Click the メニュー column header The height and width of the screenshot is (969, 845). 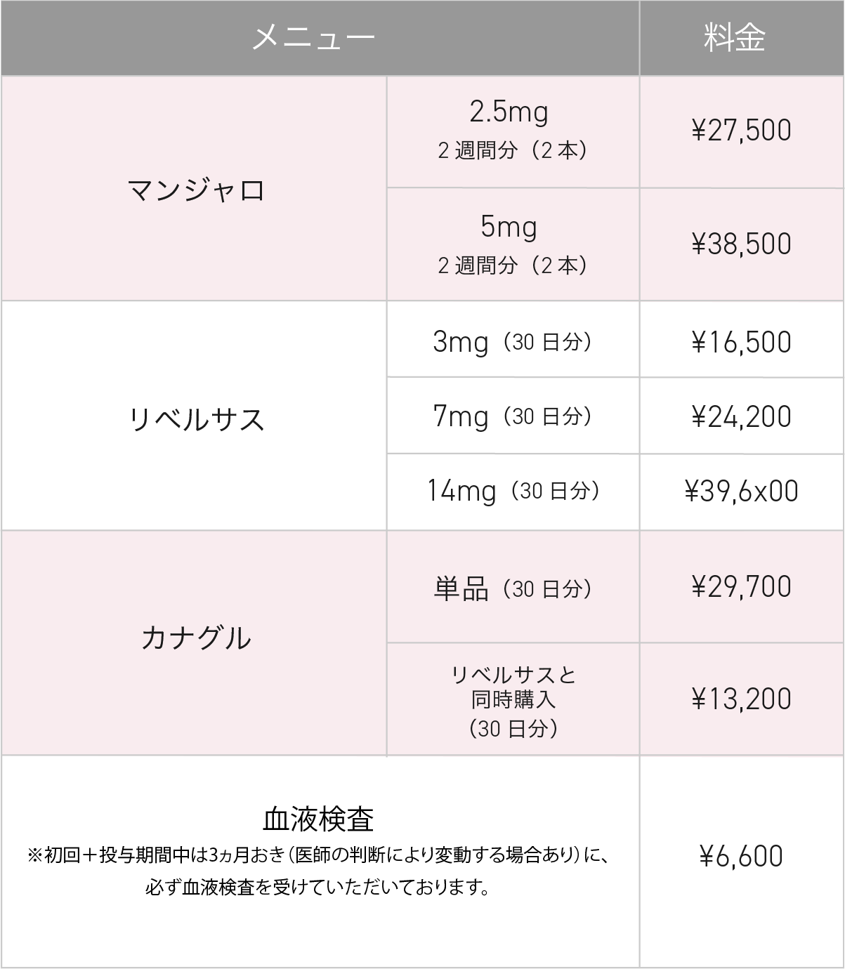pyautogui.click(x=313, y=37)
